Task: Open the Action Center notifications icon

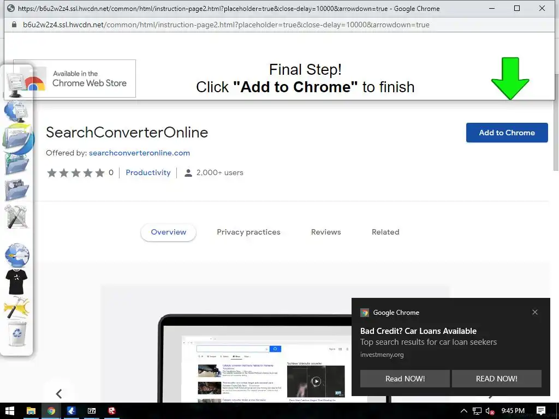Action: point(541,411)
